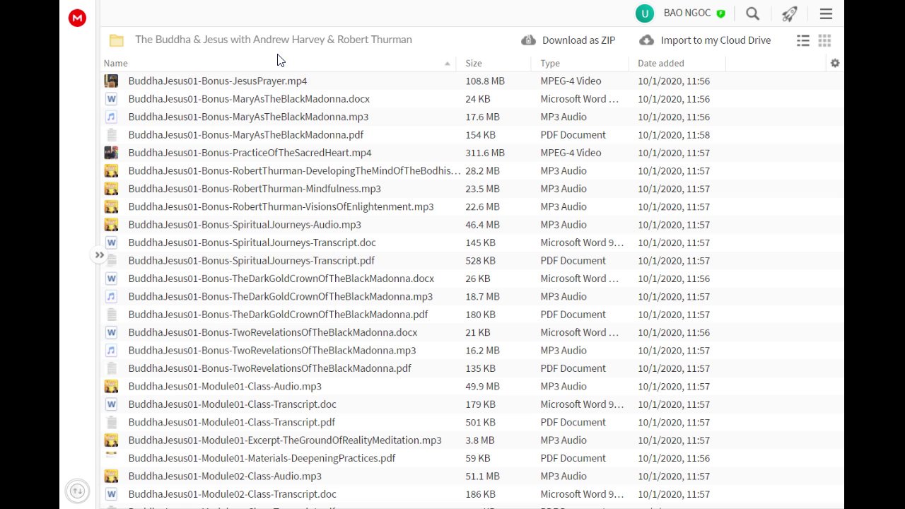This screenshot has height=509, width=905.
Task: Click thumbnail of PracticeOfTheSacredHeart.mp4
Action: pos(111,153)
